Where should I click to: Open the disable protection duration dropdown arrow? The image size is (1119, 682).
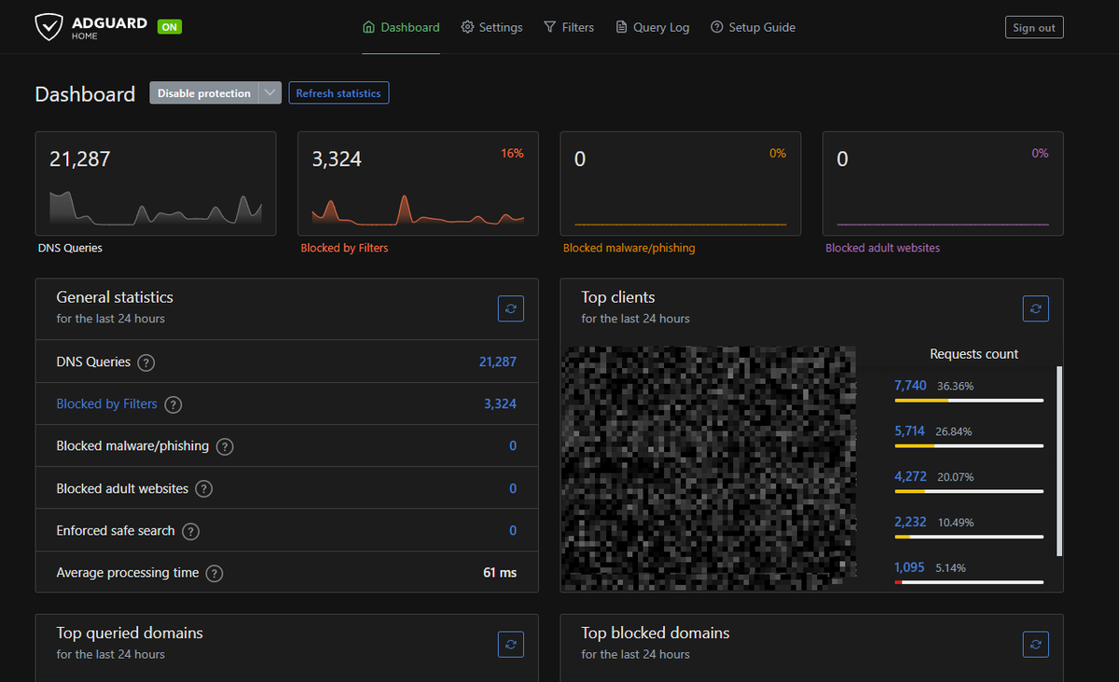pyautogui.click(x=269, y=93)
